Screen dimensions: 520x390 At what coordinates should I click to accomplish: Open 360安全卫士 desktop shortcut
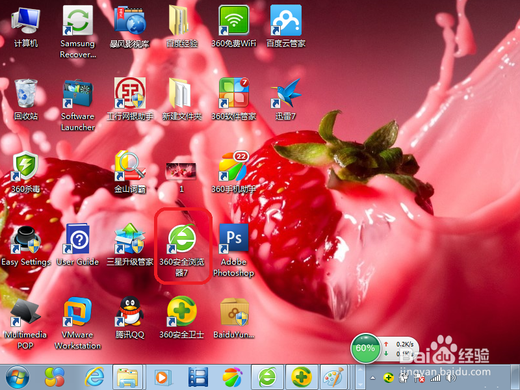[182, 318]
